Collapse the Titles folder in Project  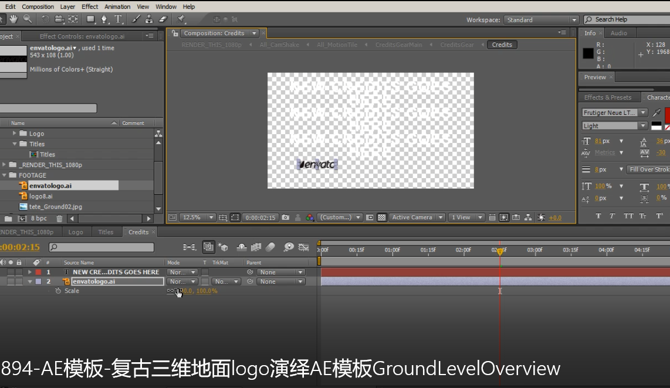[15, 144]
